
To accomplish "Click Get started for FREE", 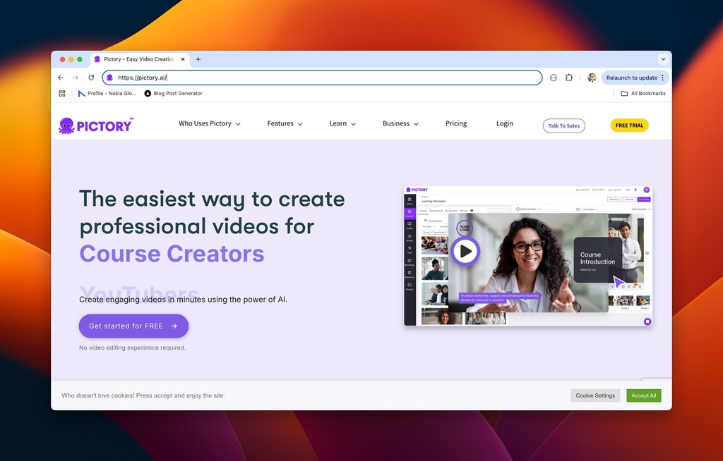I will [x=133, y=326].
